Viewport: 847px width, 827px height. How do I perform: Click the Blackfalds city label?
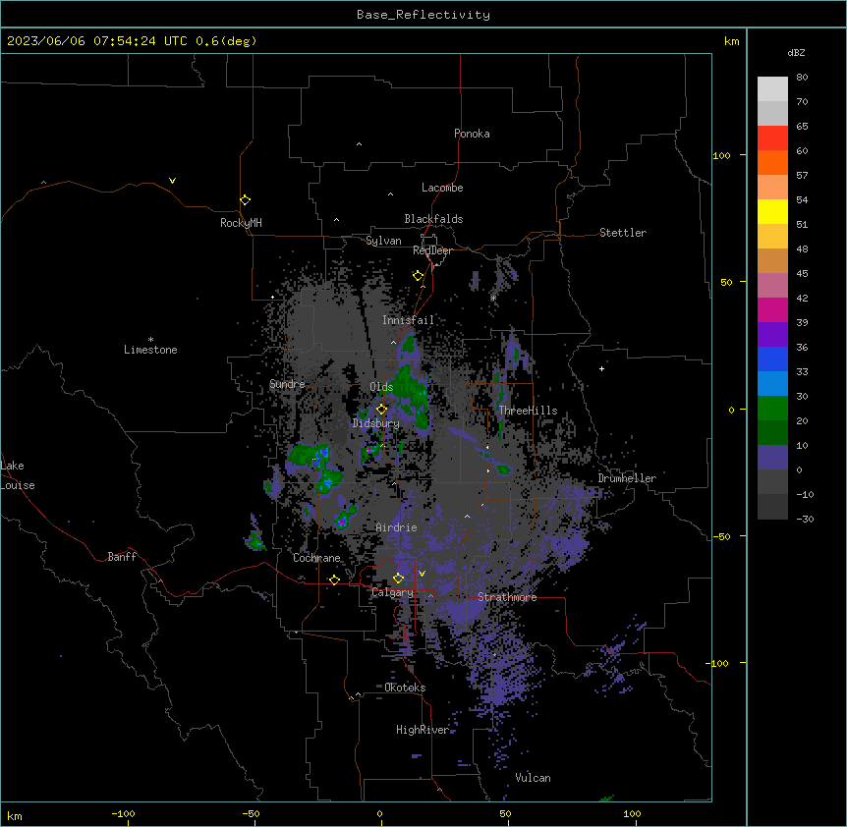pyautogui.click(x=433, y=219)
